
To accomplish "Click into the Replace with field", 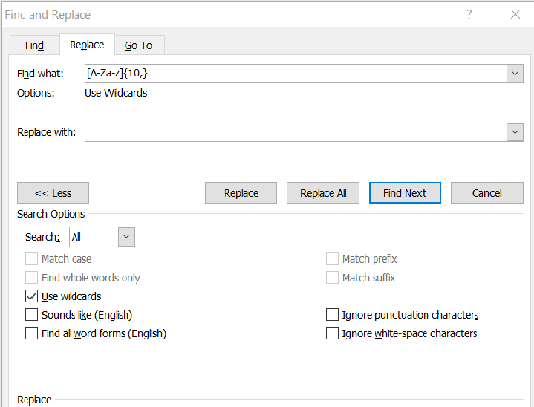I will (x=296, y=132).
